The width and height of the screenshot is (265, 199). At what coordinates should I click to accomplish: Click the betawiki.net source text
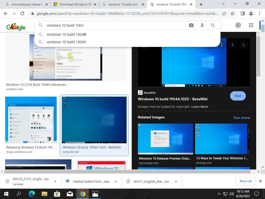(71, 152)
